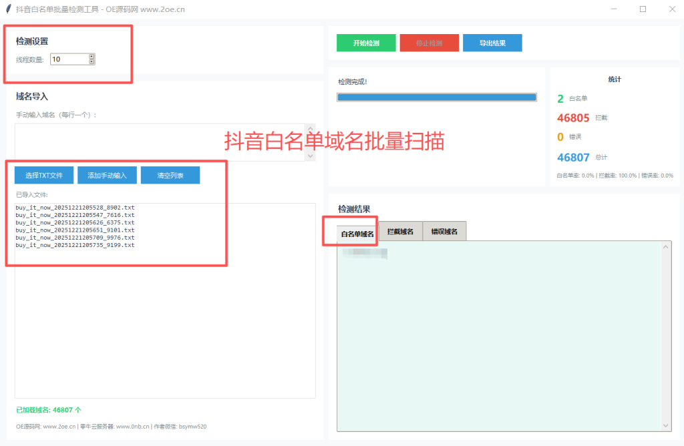Switch to the 拦截域名 tab

(399, 231)
